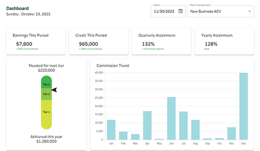Click the May axis label
This screenshot has width=260, height=151.
pyautogui.click(x=159, y=143)
